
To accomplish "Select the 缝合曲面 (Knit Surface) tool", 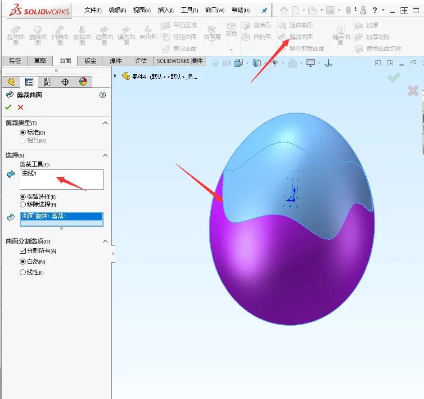I will click(340, 36).
